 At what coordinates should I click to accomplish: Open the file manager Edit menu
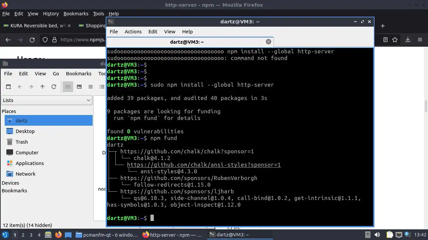click(x=23, y=74)
